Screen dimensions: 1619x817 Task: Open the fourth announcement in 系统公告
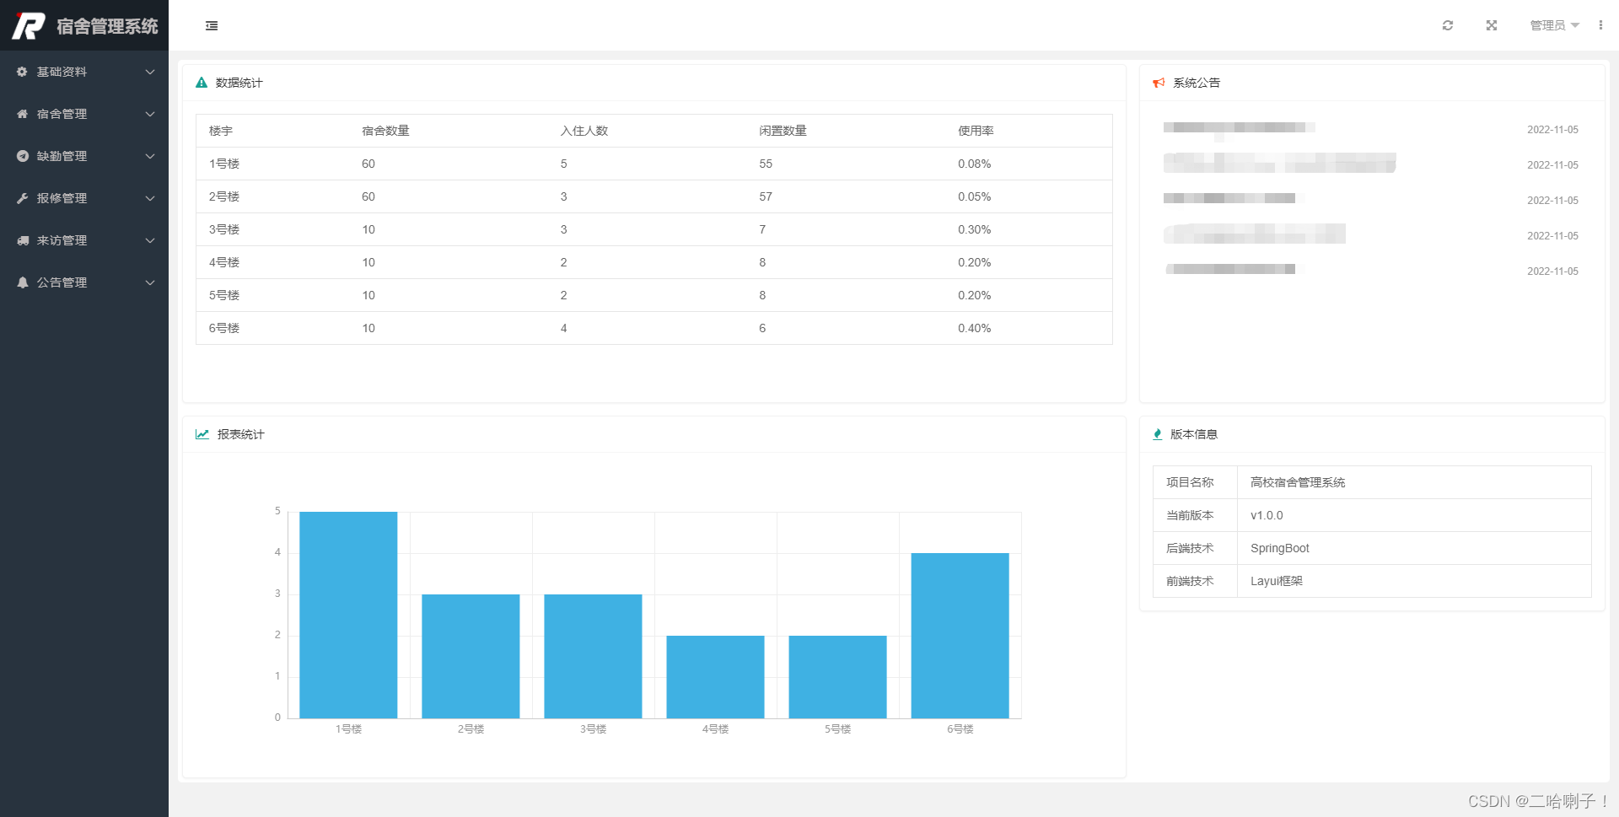pyautogui.click(x=1255, y=234)
